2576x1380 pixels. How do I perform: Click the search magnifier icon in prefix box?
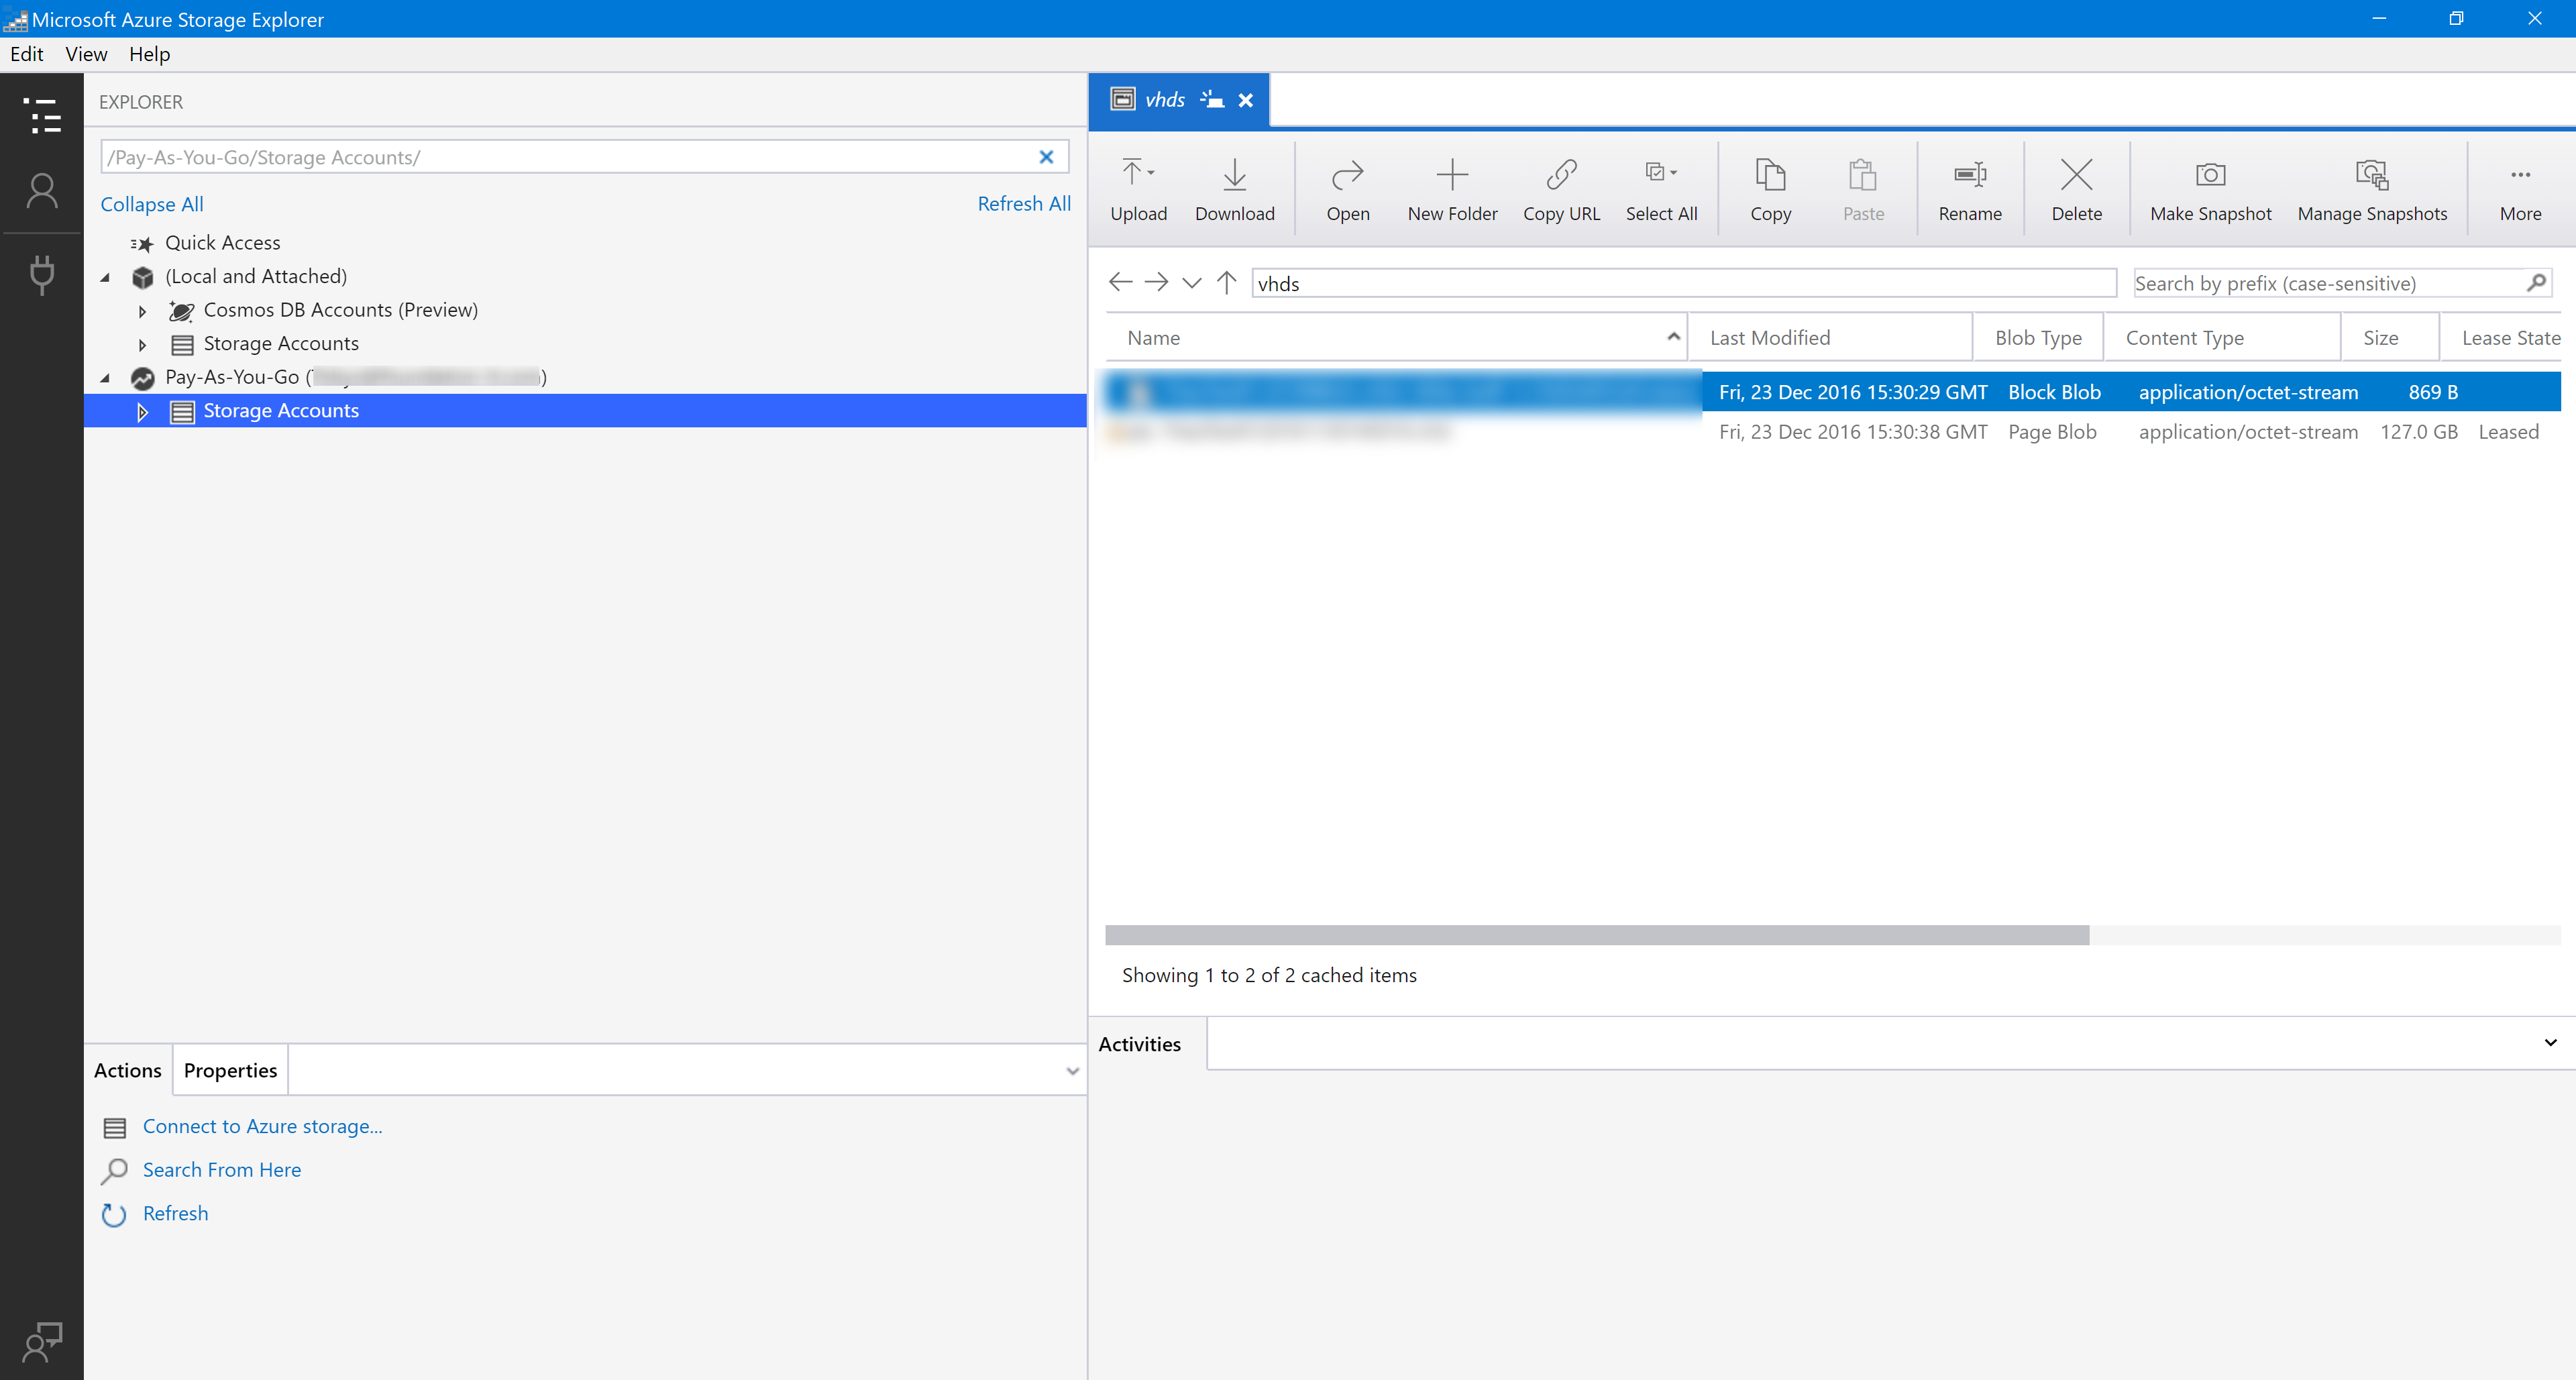click(2536, 283)
